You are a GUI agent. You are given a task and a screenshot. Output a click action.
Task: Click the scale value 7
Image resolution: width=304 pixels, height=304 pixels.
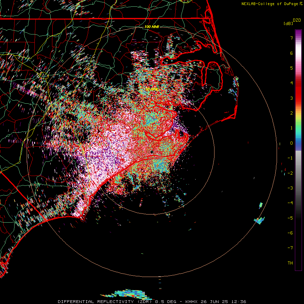pyautogui.click(x=292, y=38)
